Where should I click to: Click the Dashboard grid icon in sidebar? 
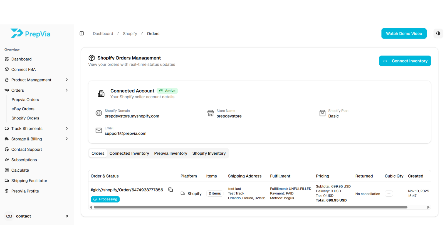pos(7,59)
